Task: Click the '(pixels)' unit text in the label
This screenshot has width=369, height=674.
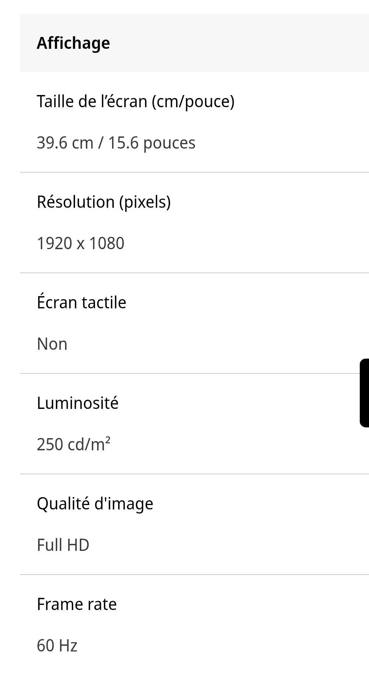Action: pos(145,203)
